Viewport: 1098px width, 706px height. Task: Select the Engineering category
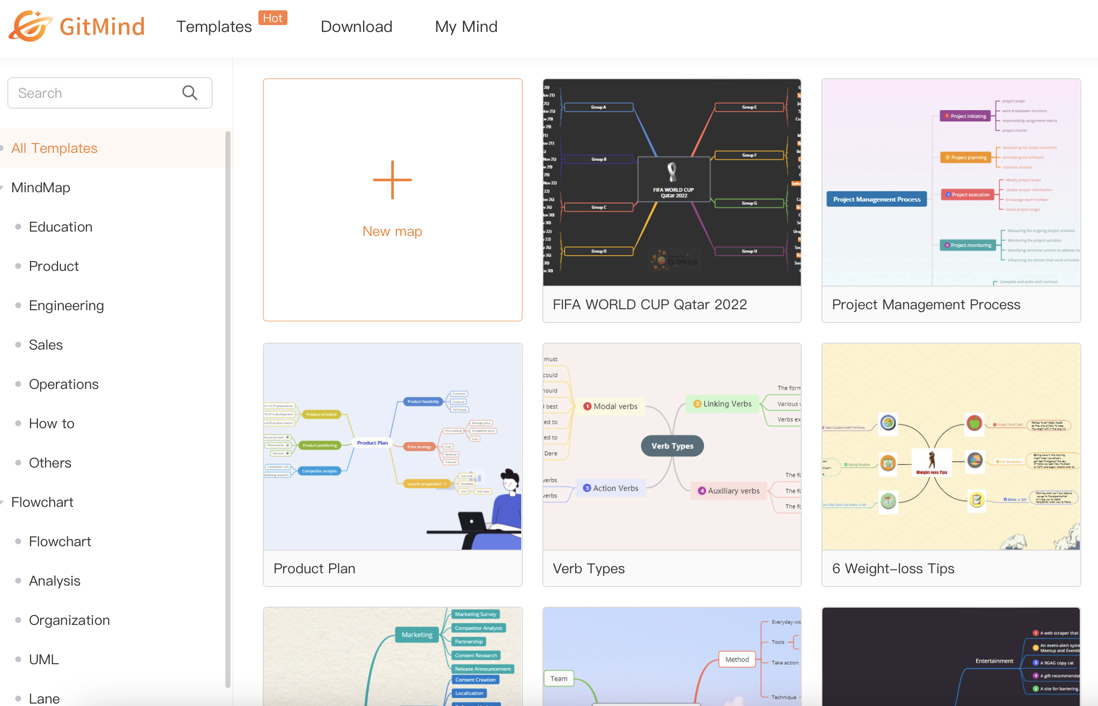pos(66,305)
